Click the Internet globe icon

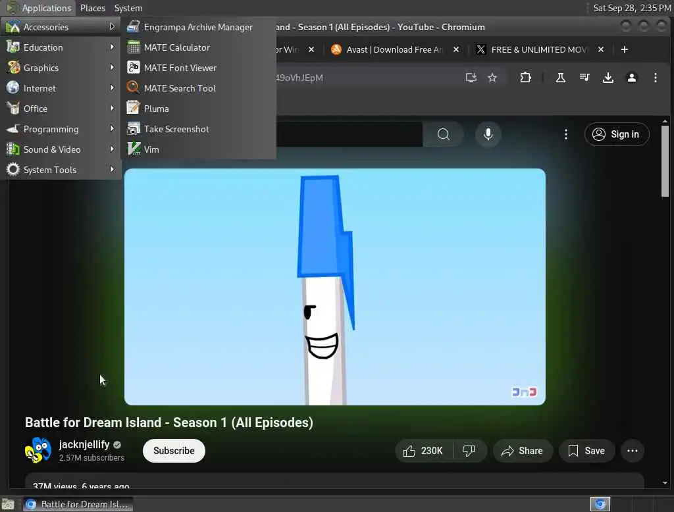click(x=13, y=88)
